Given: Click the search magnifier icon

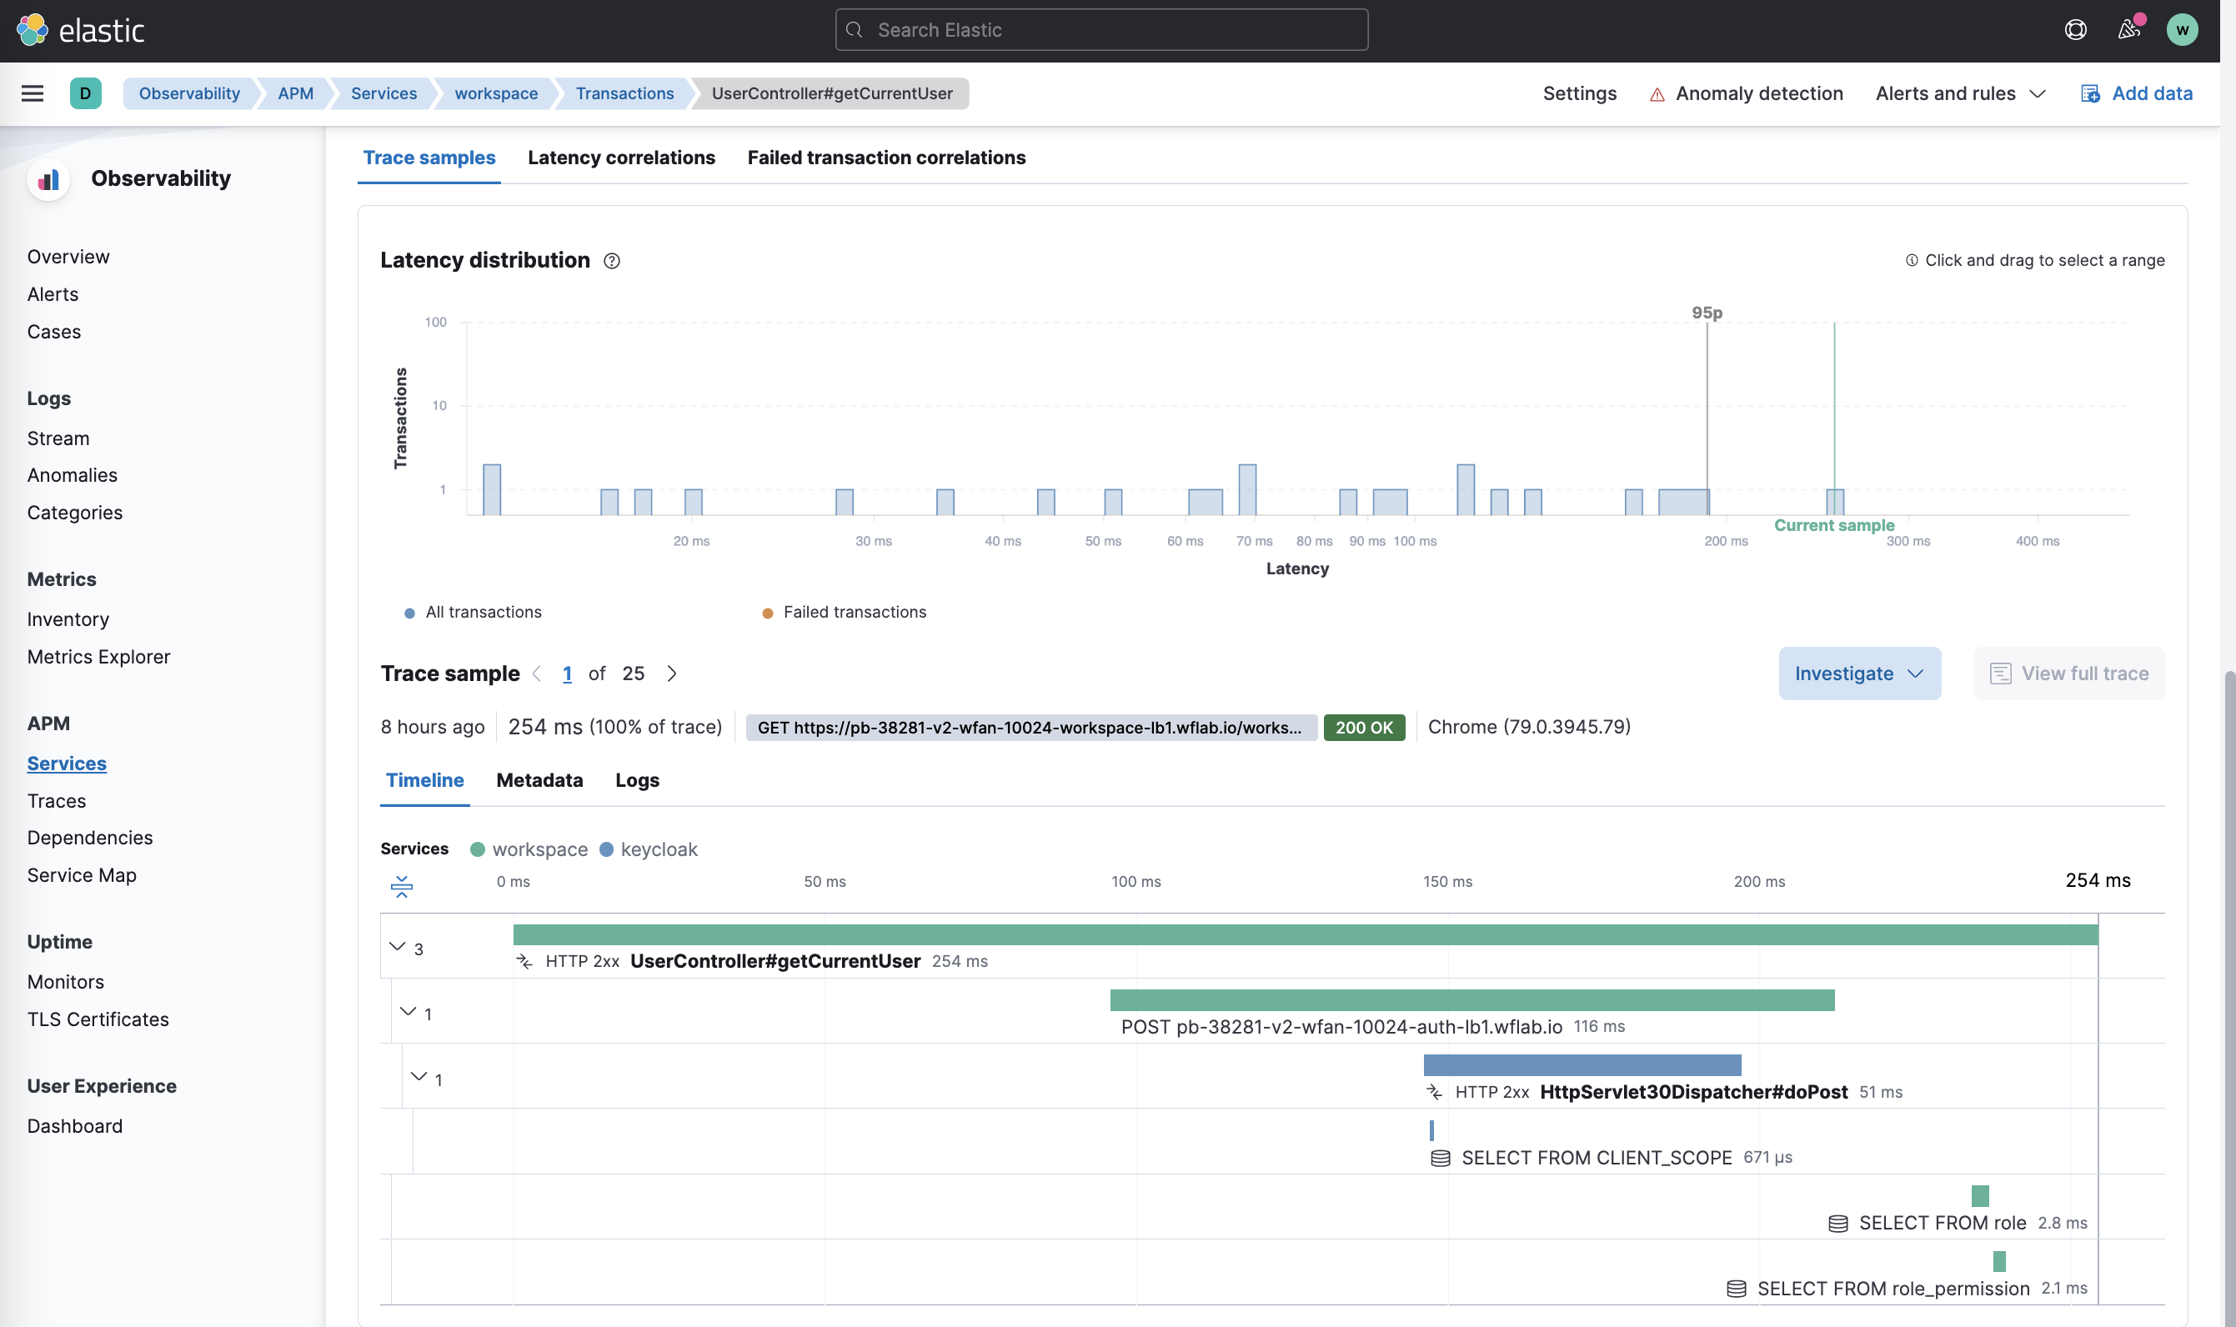Looking at the screenshot, I should click(855, 30).
